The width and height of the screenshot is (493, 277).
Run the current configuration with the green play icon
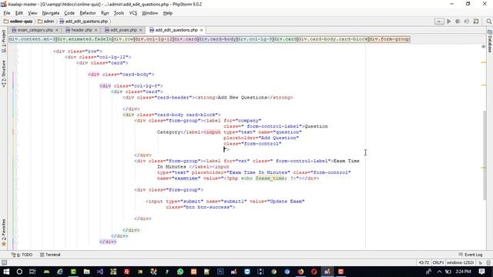point(448,22)
